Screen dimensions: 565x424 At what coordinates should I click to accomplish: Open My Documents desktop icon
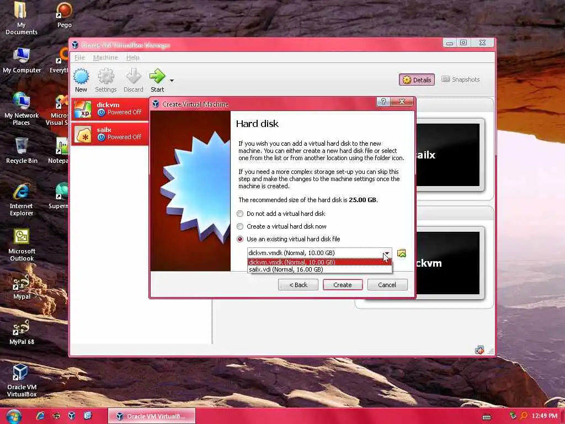point(22,18)
